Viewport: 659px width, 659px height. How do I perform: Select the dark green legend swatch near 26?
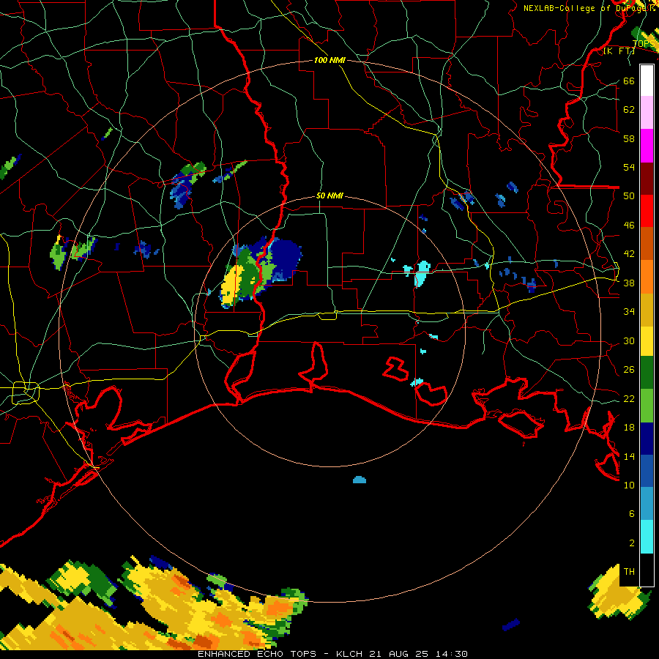point(647,373)
